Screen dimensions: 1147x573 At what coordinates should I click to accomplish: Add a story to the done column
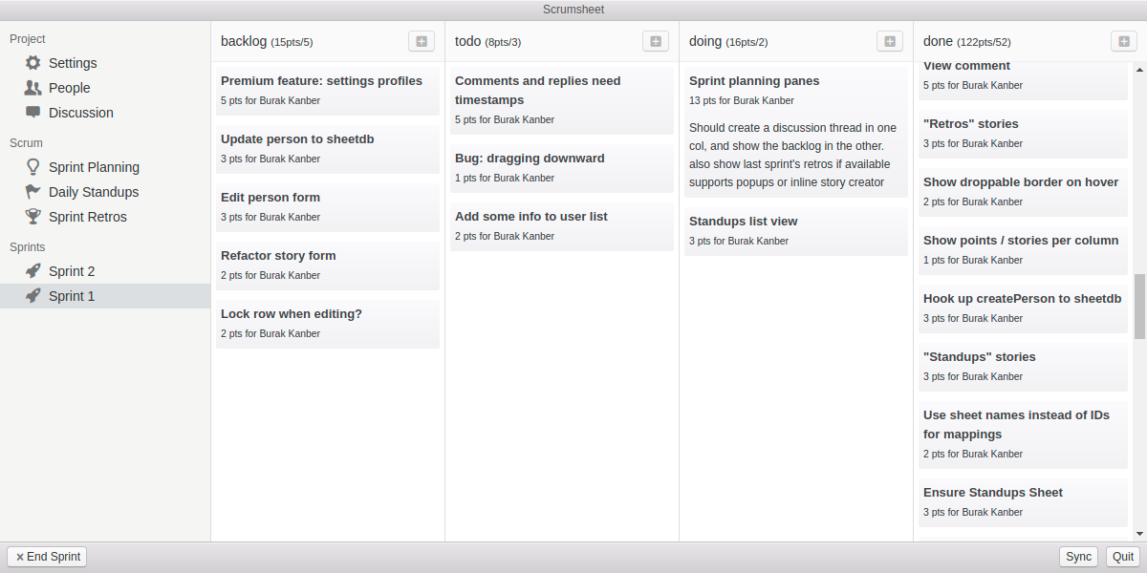coord(1123,41)
